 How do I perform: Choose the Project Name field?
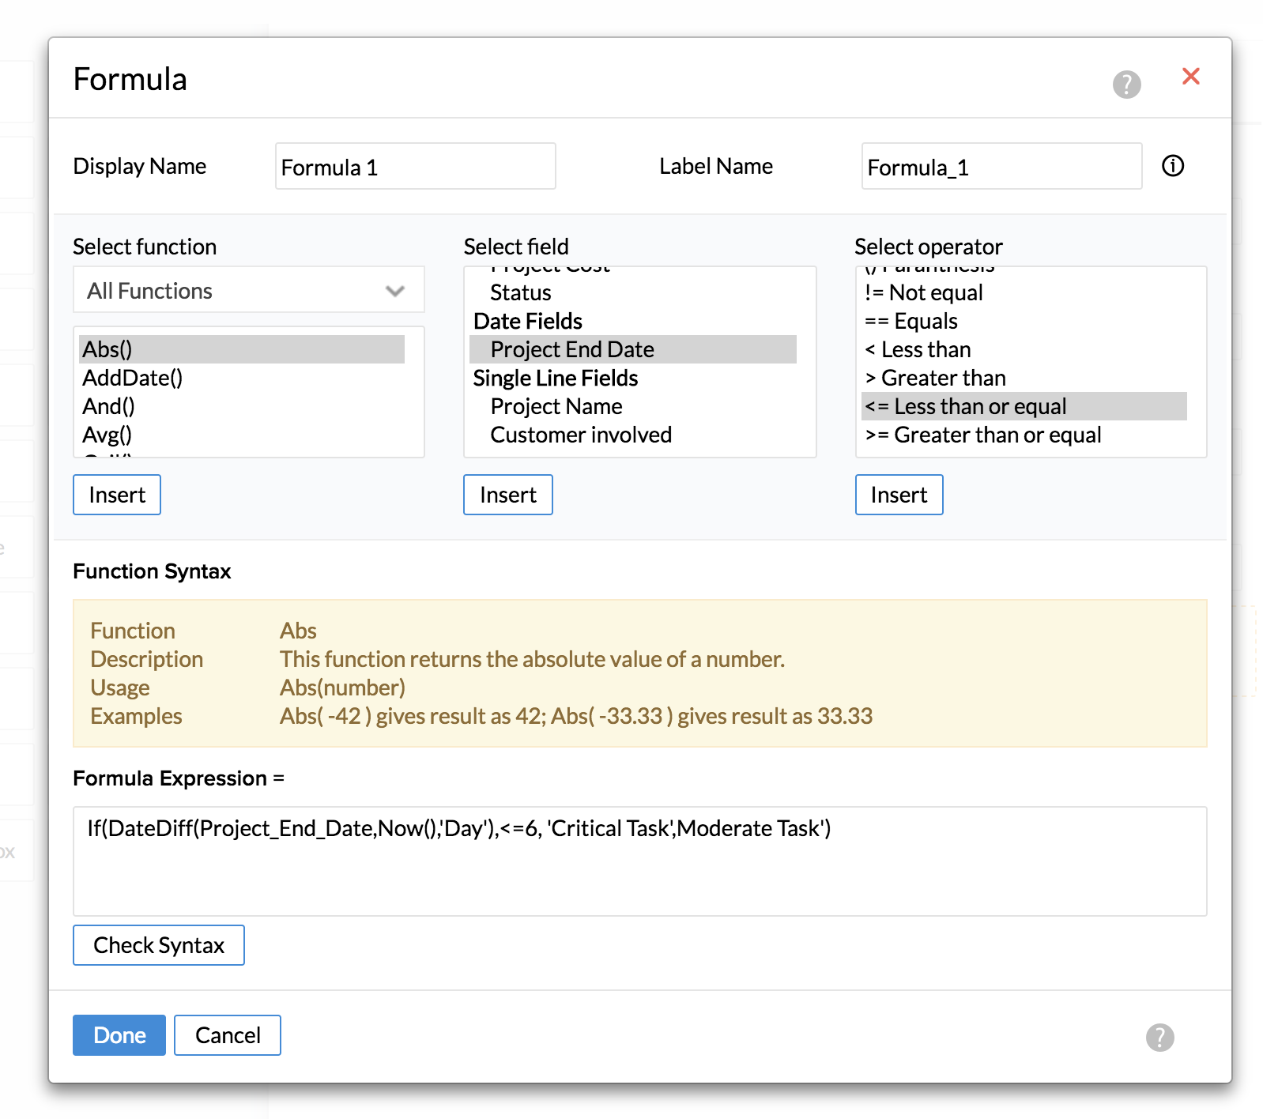(556, 406)
